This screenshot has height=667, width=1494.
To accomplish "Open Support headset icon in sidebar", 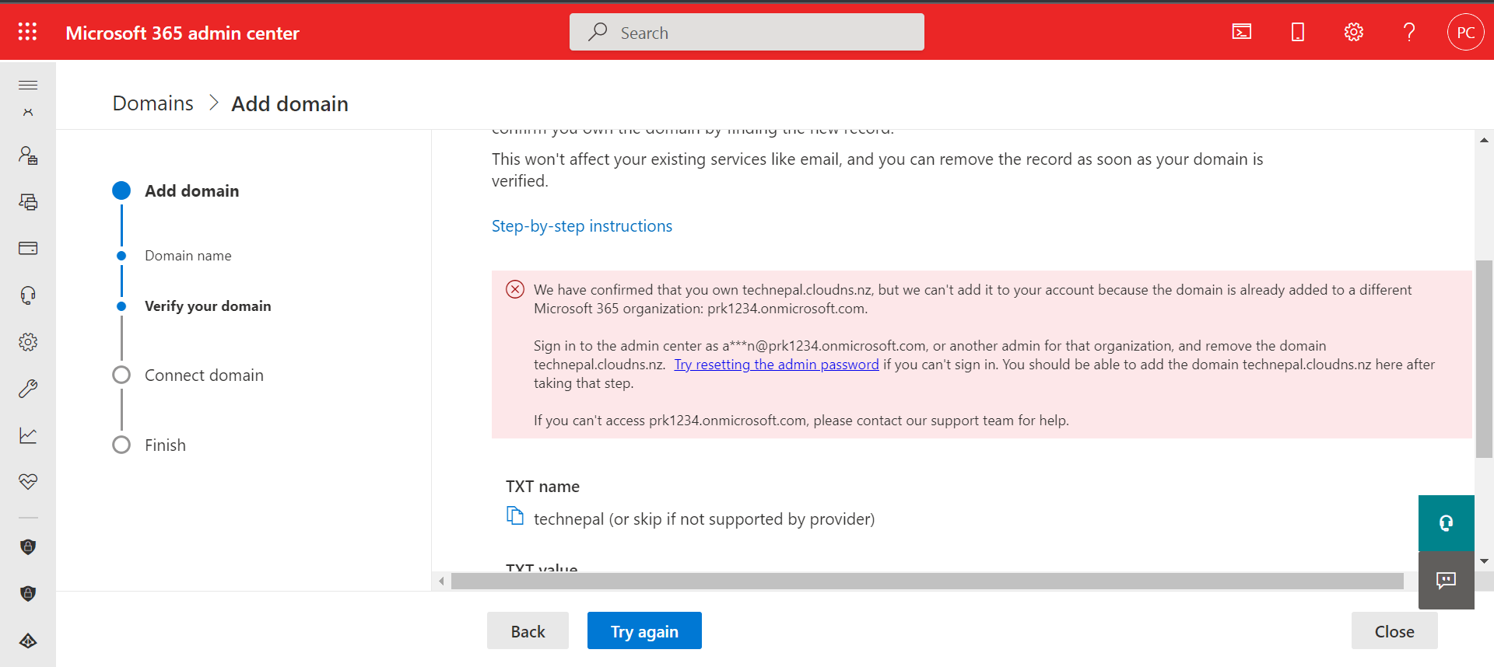I will point(28,295).
